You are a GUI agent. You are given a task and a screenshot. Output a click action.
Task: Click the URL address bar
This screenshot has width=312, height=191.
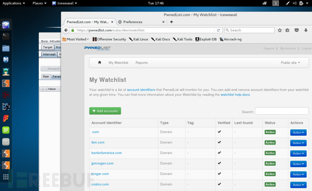click(145, 30)
